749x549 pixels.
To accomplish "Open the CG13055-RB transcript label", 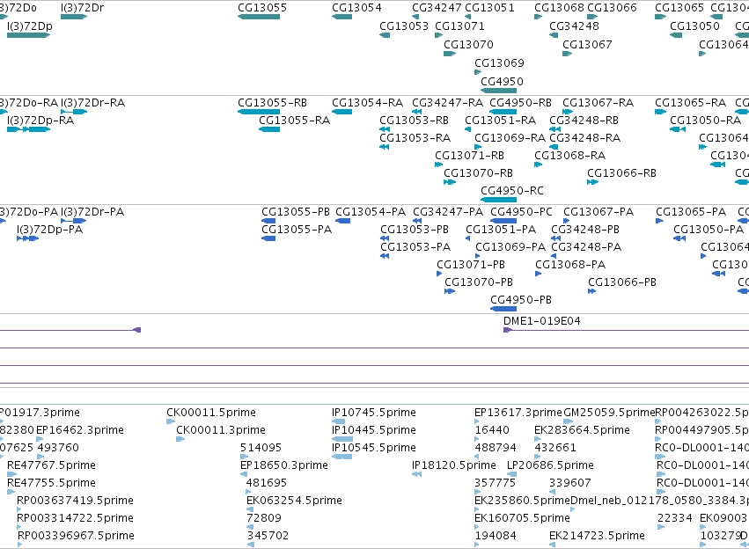I will [x=272, y=103].
